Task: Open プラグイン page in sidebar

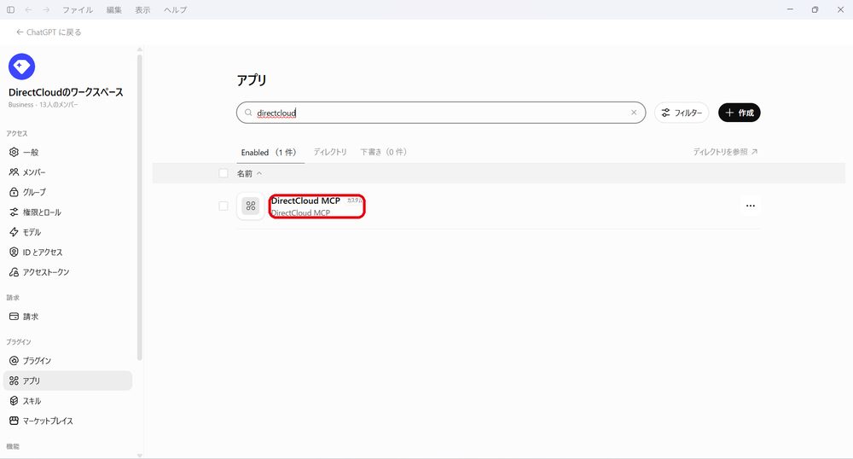Action: coord(68,361)
